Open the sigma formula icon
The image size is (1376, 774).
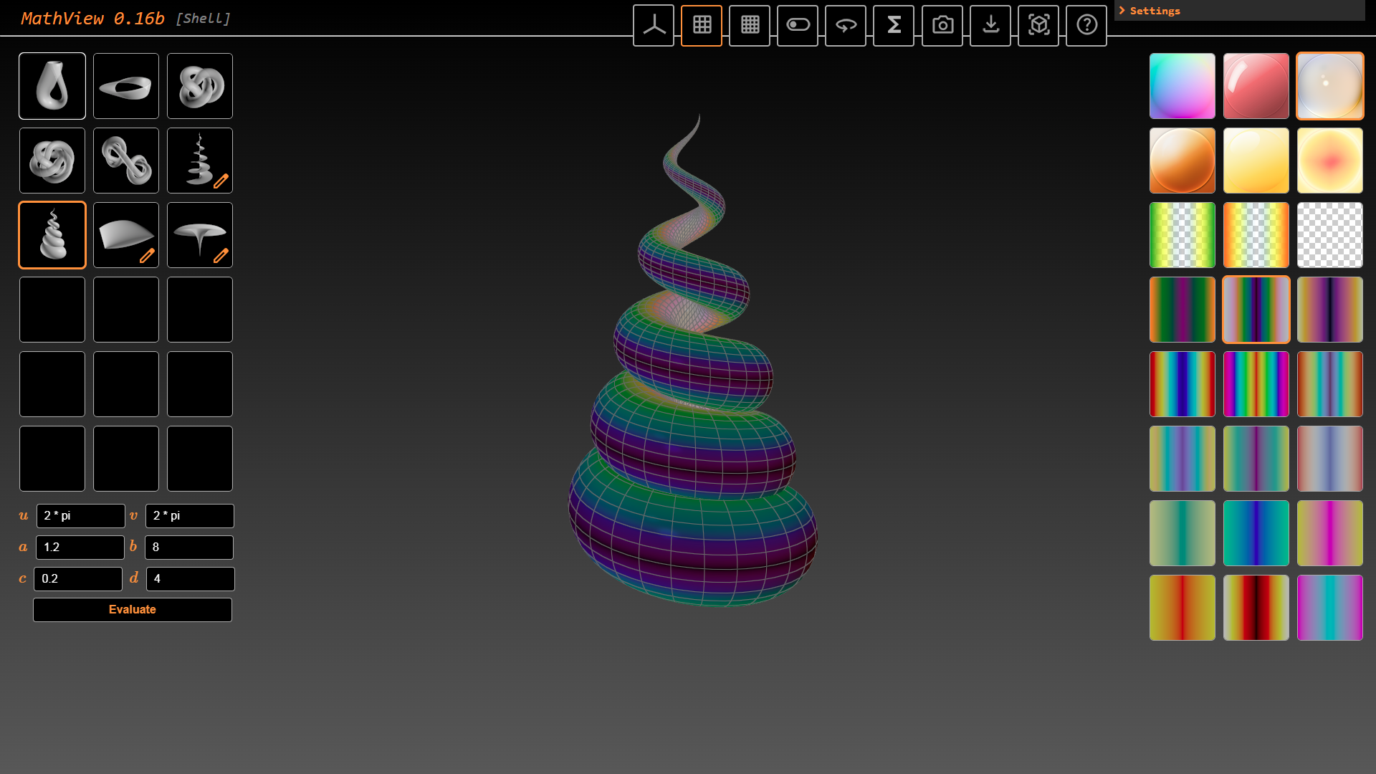click(893, 25)
